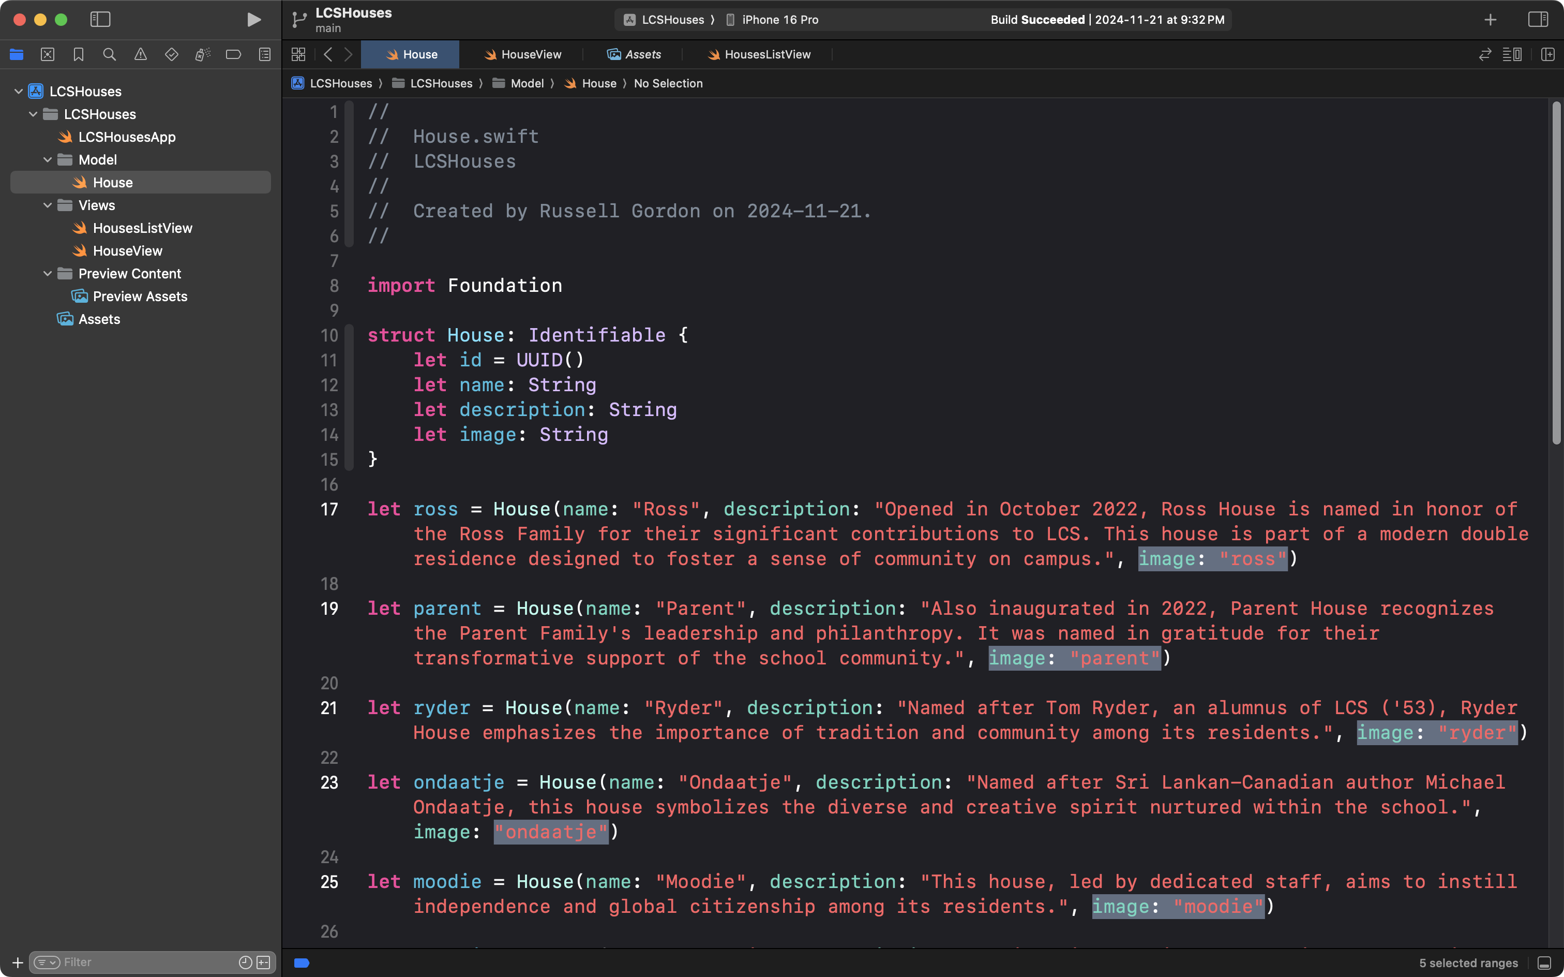Click the Run (play) button
This screenshot has width=1564, height=977.
(x=254, y=19)
